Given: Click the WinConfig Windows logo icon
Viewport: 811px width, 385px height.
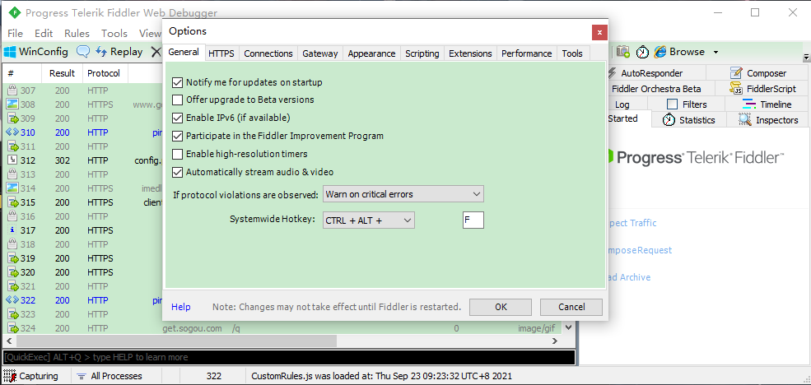Looking at the screenshot, I should (x=10, y=52).
